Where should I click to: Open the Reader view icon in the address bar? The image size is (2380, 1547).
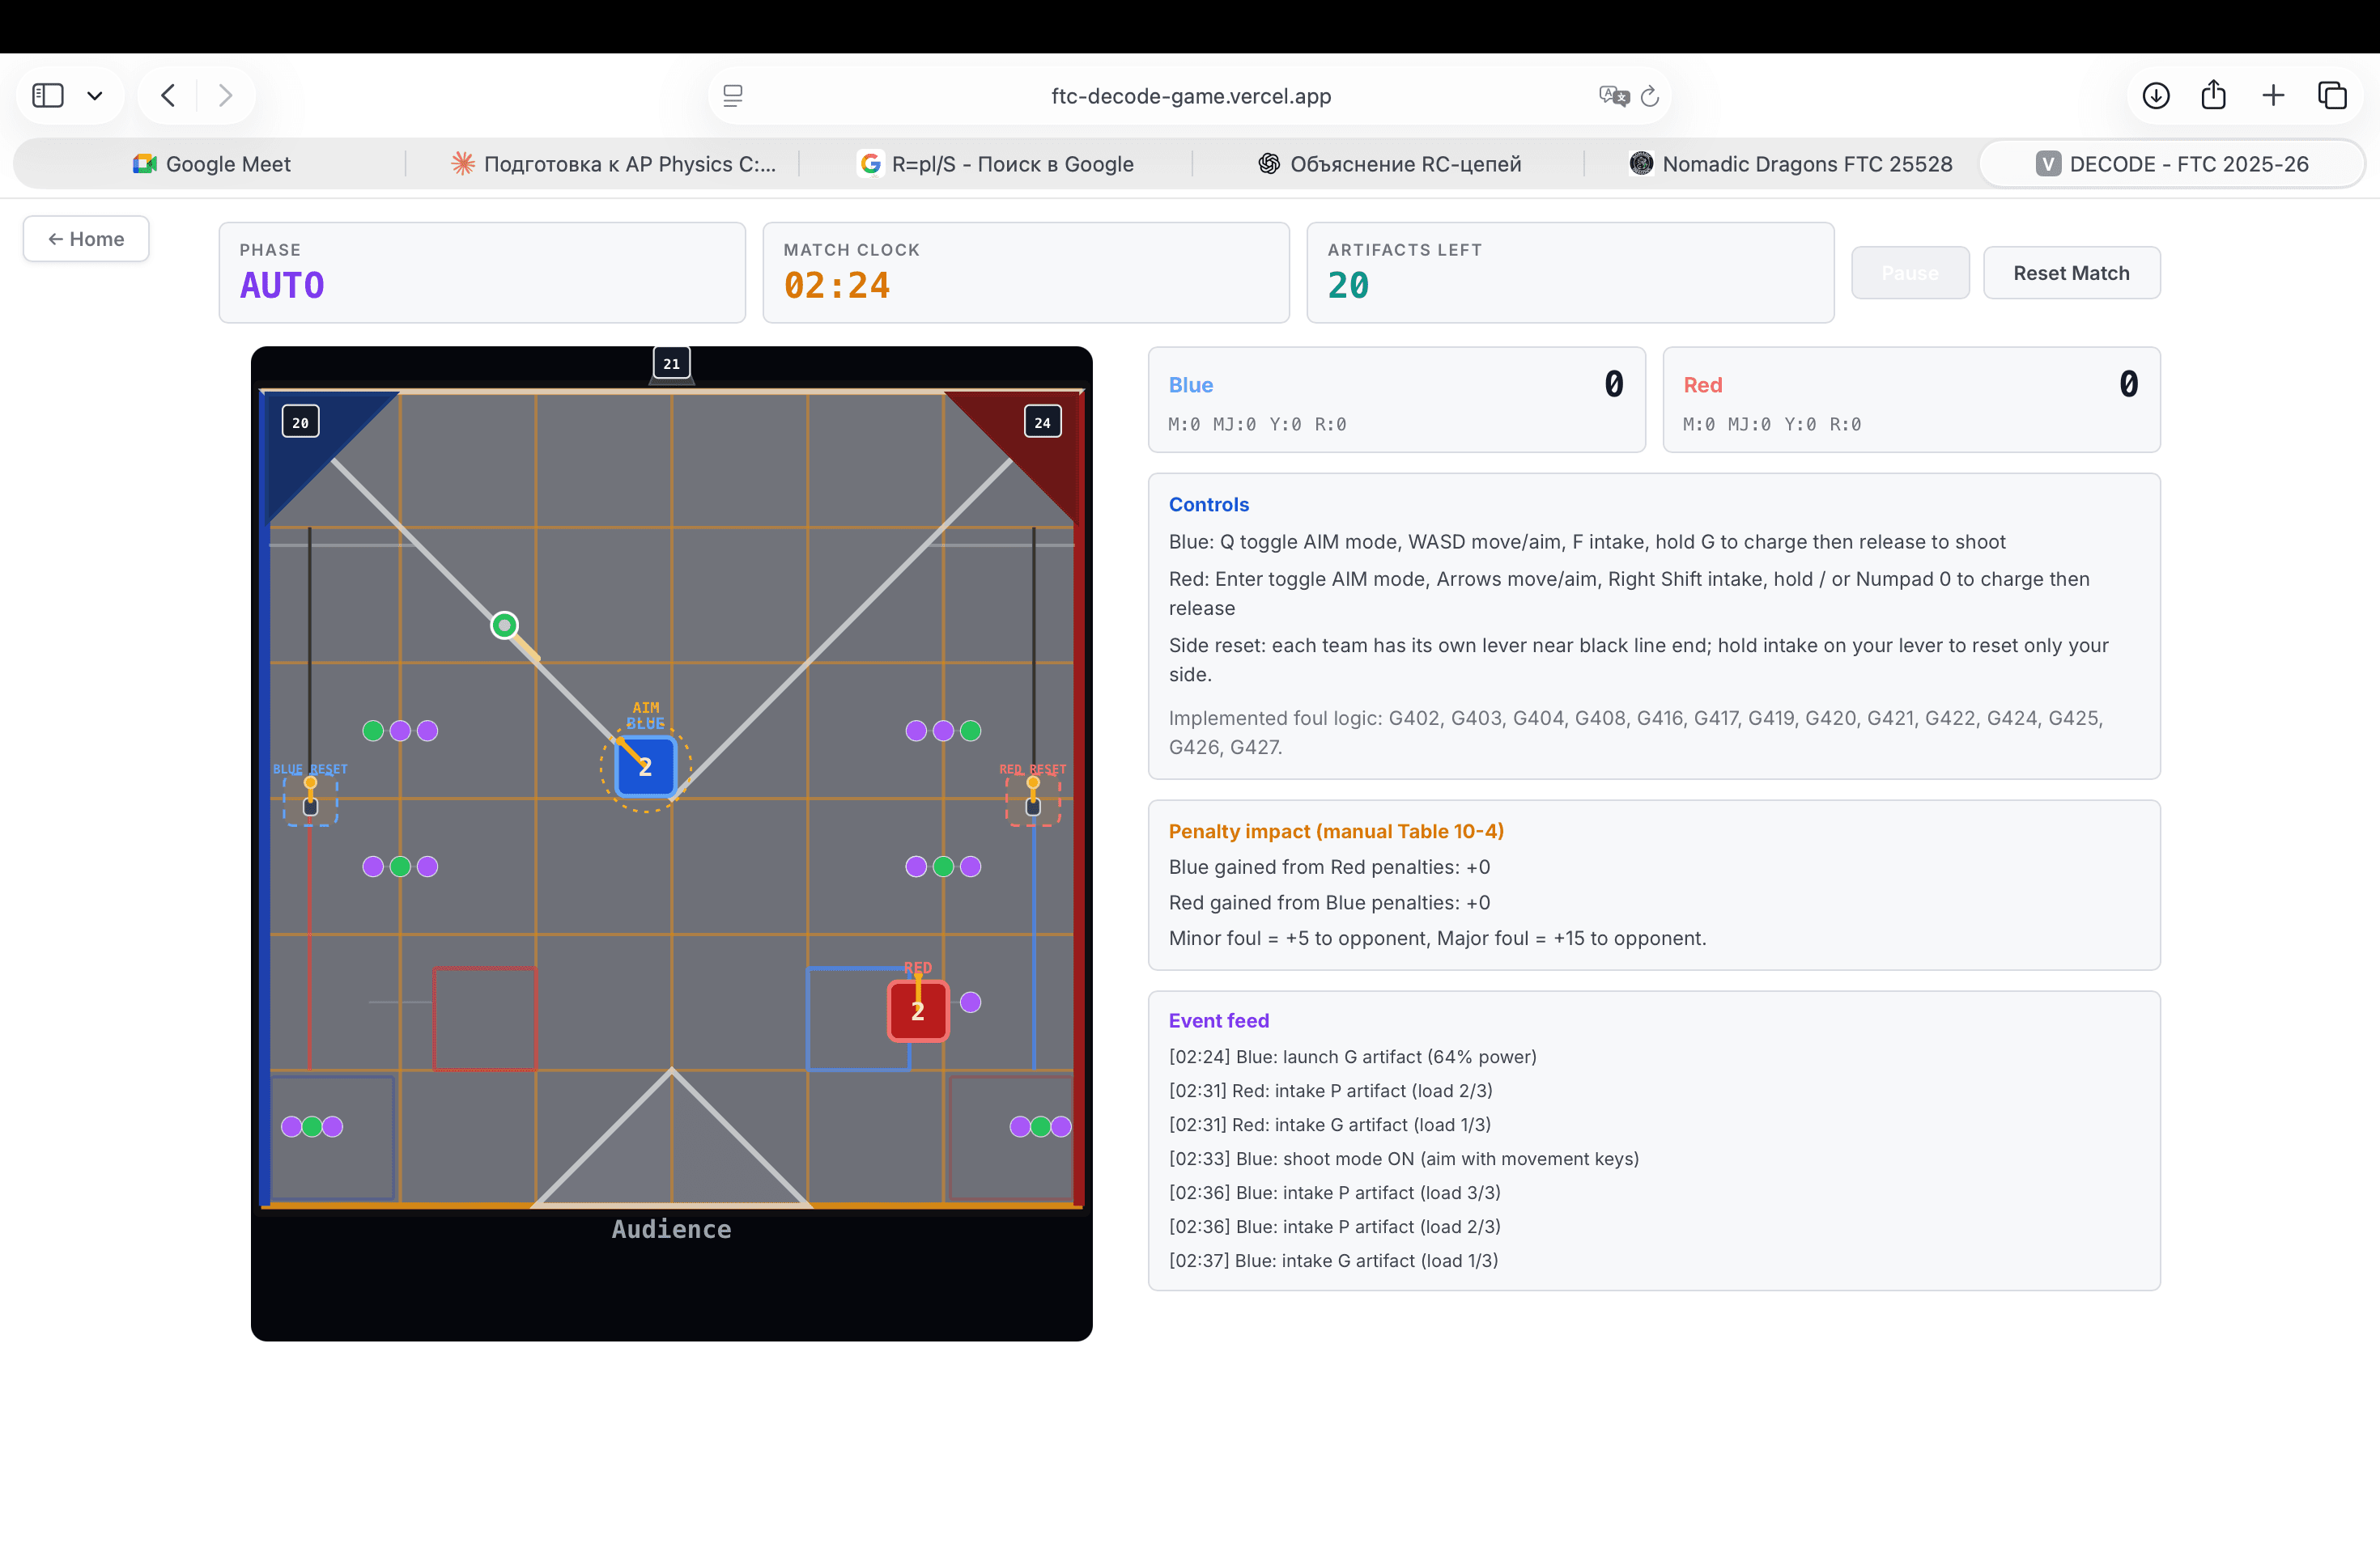[733, 96]
